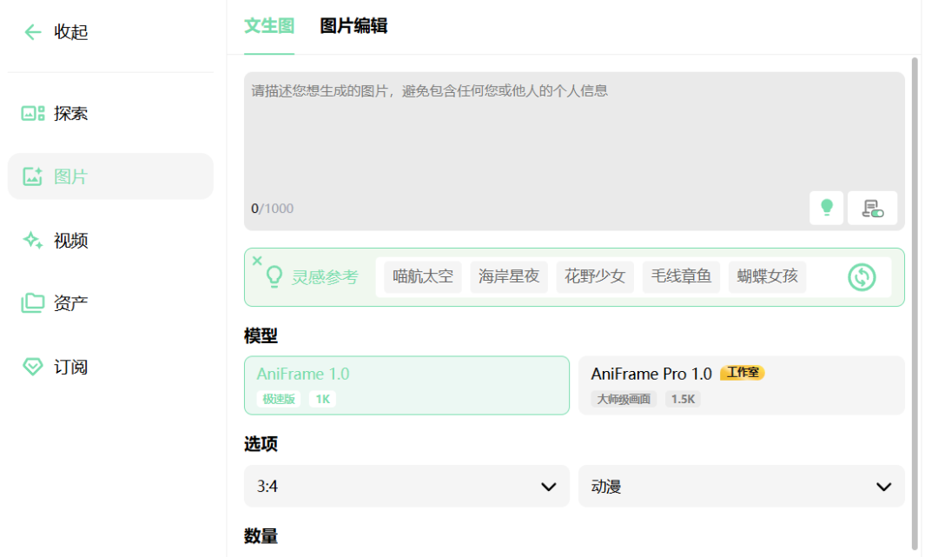Click the Explore (探索) sidebar icon
The image size is (938, 557).
(33, 113)
